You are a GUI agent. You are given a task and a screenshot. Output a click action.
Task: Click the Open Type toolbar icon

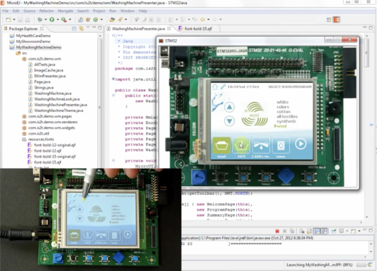[112, 19]
